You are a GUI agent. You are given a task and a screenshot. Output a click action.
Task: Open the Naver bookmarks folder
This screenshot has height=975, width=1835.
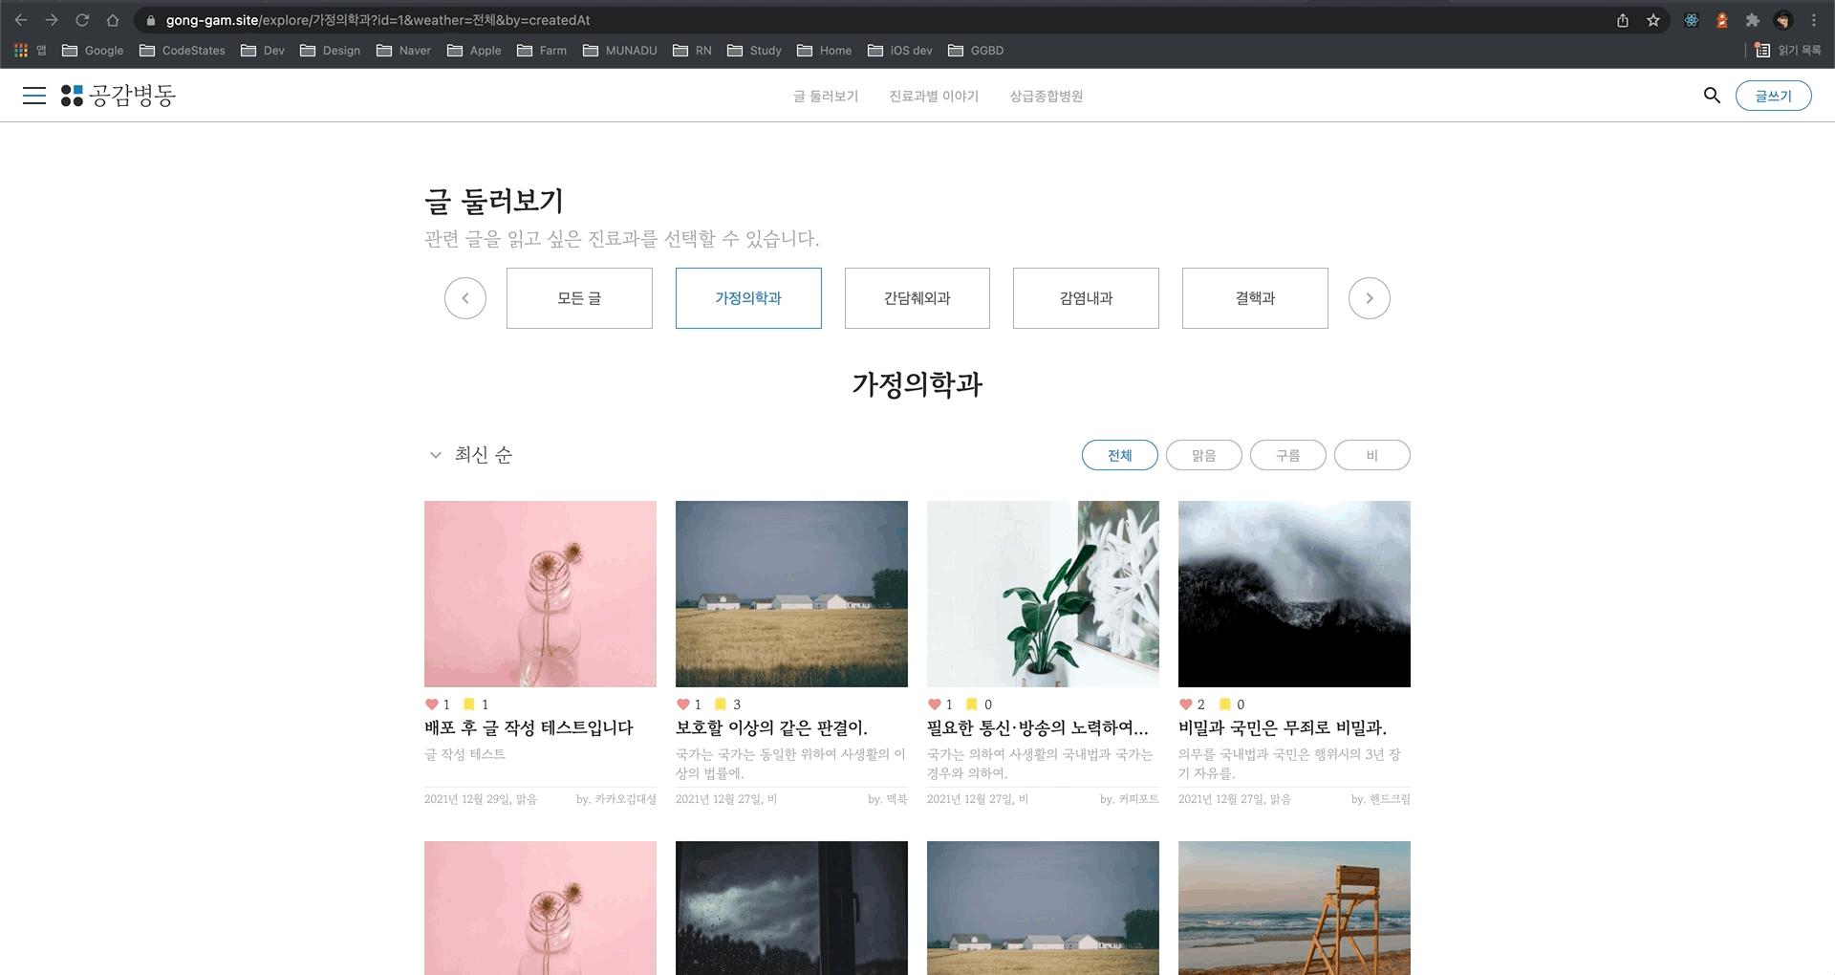403,51
